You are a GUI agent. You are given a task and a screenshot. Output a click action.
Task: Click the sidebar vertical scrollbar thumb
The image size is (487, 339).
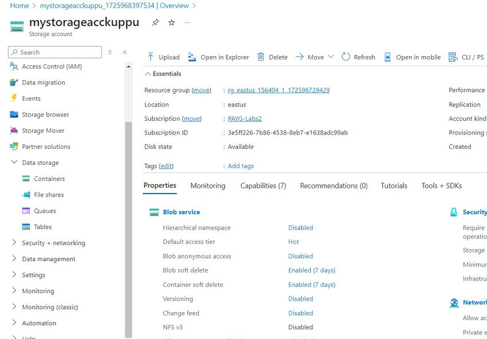(128, 230)
